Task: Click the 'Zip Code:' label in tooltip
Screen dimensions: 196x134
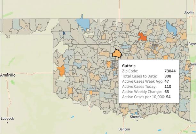Action: point(130,71)
